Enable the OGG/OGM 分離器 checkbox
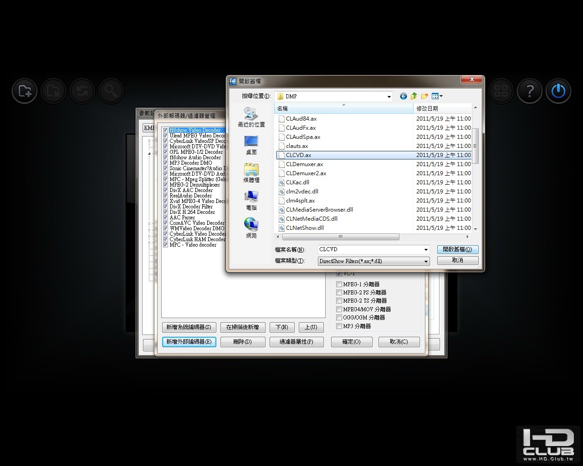The height and width of the screenshot is (466, 583). (x=339, y=318)
